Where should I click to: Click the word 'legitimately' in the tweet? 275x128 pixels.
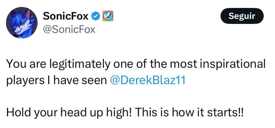coord(80,64)
